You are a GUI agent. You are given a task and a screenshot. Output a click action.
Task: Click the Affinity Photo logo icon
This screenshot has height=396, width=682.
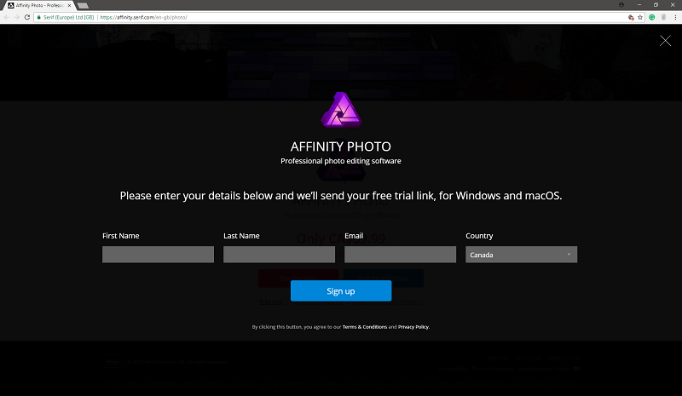point(341,110)
